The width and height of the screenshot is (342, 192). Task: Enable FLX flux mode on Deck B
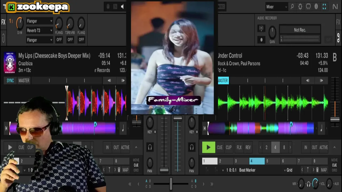click(239, 147)
